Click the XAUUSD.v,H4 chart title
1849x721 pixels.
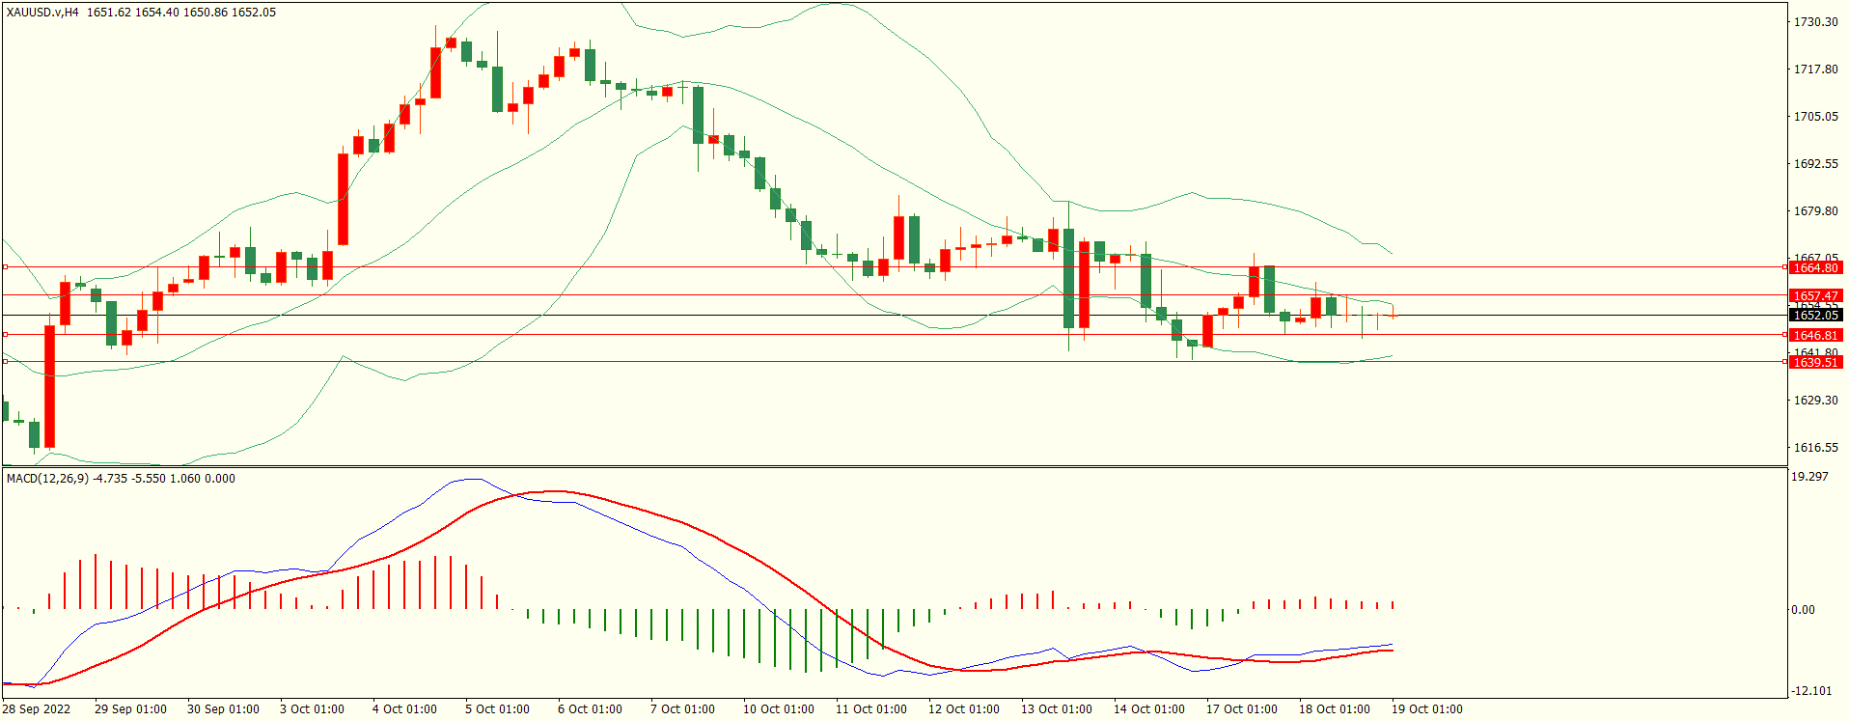(x=43, y=13)
